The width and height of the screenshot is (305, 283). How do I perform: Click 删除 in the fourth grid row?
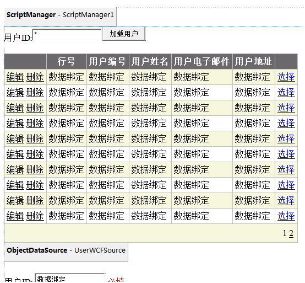[x=35, y=124]
